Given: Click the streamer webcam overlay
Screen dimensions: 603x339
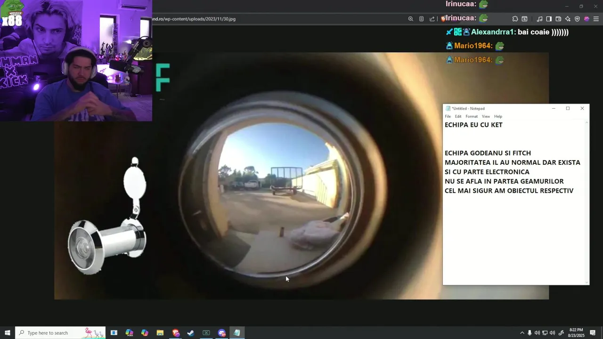Looking at the screenshot, I should 76,61.
